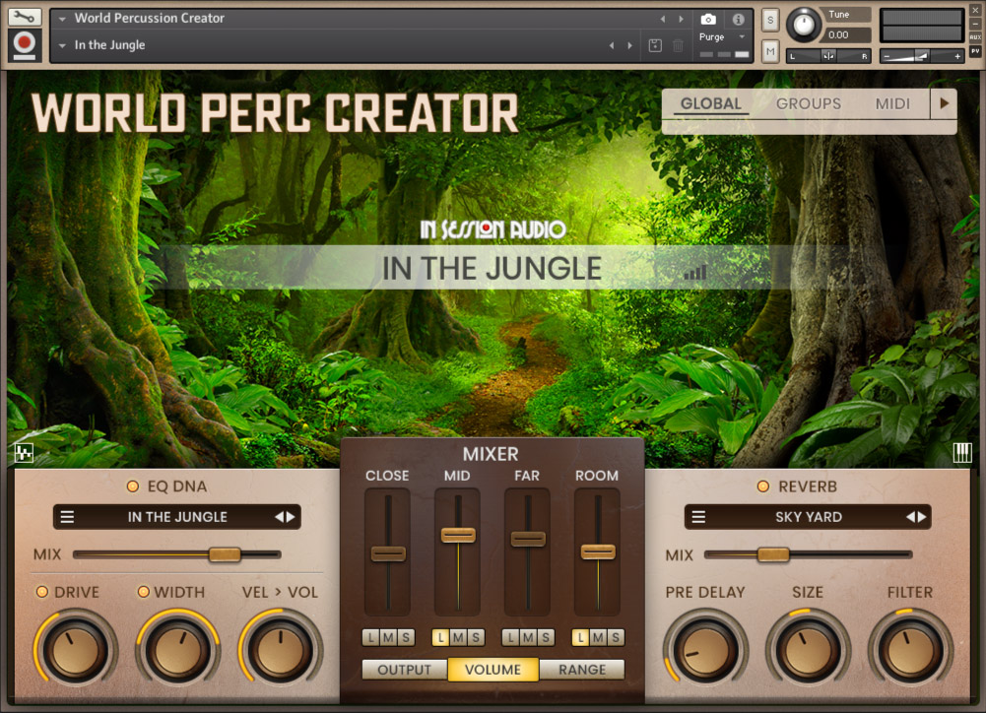Mute the ROOM mic channel
986x713 pixels.
pyautogui.click(x=598, y=637)
